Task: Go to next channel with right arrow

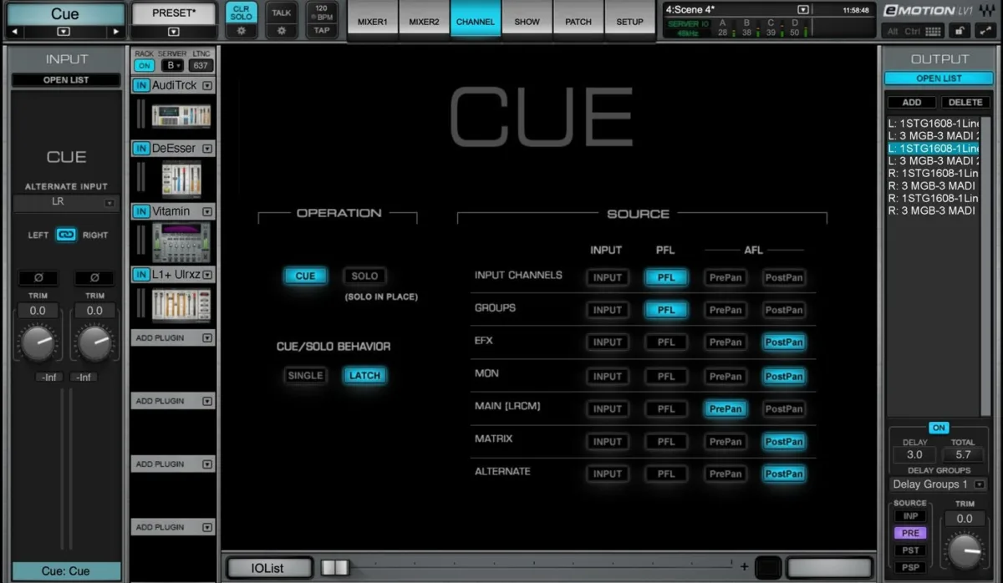Action: click(116, 32)
